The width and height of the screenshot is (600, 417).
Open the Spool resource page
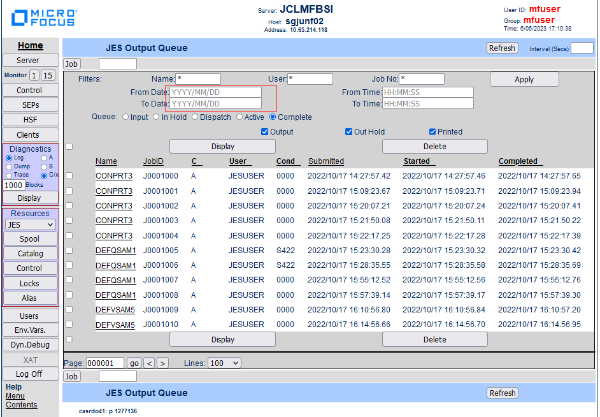[31, 239]
